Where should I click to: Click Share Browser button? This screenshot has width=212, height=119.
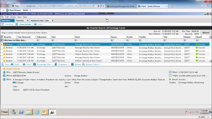pyautogui.click(x=13, y=10)
